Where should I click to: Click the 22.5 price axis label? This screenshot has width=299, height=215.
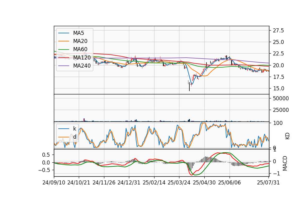tap(278, 54)
